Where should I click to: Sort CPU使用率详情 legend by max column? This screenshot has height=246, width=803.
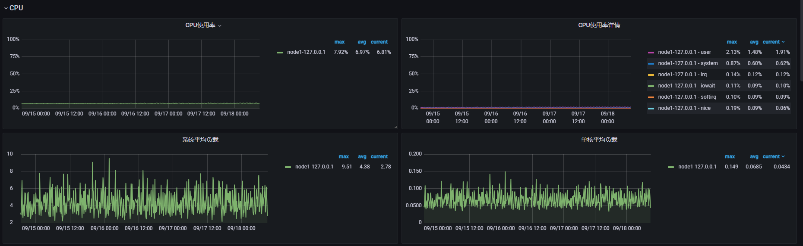click(731, 42)
